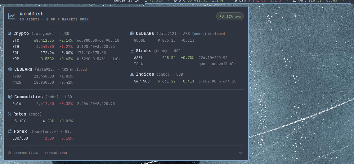Click AAPL range 226.10–229.95
Screen dimensions: 354x164
point(213,58)
